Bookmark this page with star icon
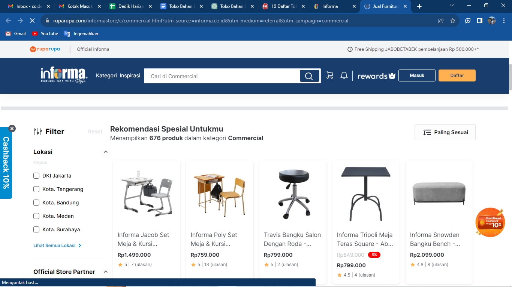This screenshot has height=287, width=512. point(453,21)
